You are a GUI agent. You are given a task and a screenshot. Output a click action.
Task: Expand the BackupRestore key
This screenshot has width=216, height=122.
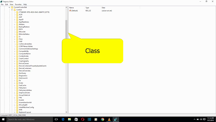click(15, 27)
